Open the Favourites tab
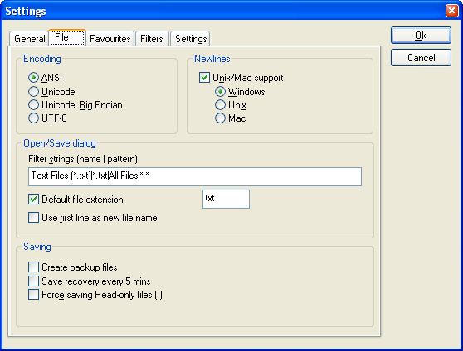Screen dimensions: 463x351 tap(110, 39)
